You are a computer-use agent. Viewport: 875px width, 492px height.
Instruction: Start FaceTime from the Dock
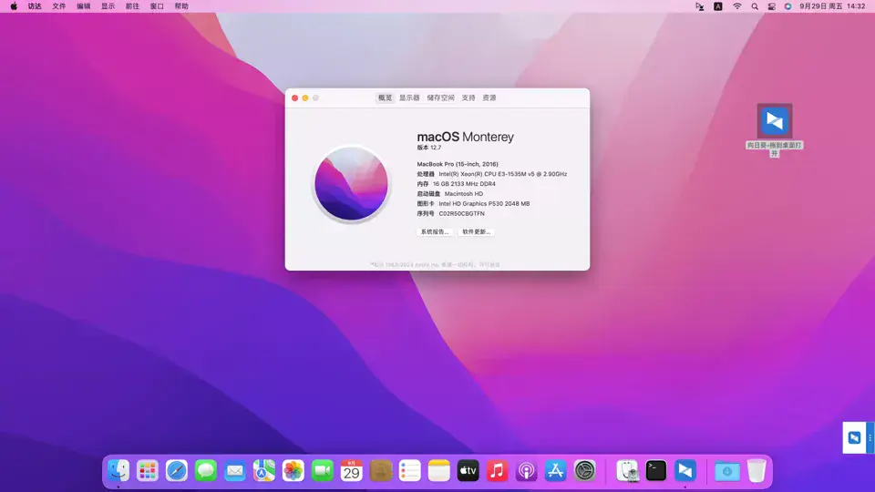[x=322, y=471]
